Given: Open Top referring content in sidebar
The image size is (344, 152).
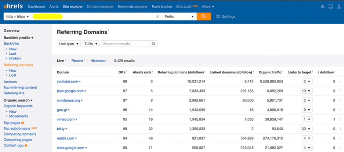Looking at the screenshot, I should (20, 87).
